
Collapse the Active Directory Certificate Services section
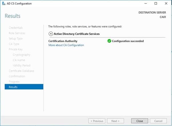(51, 34)
